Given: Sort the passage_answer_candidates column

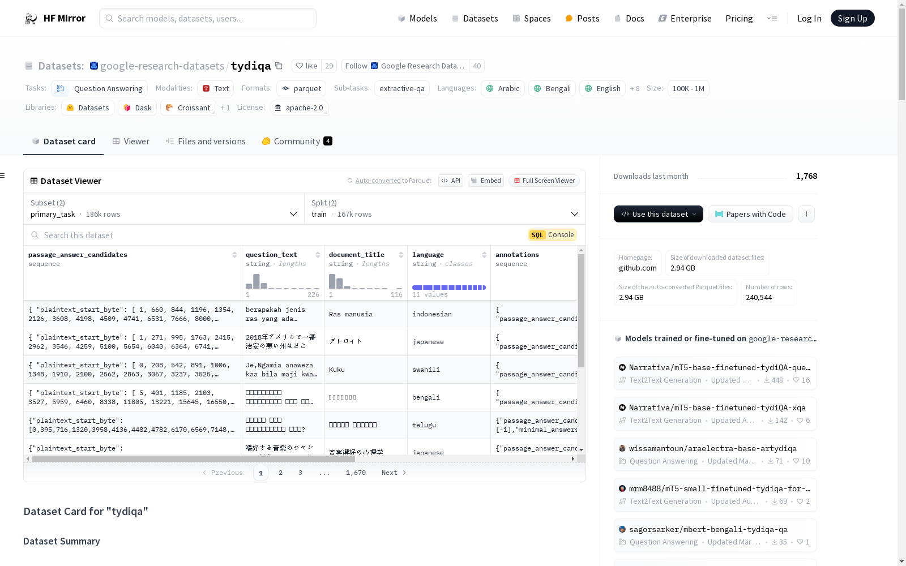Looking at the screenshot, I should [234, 255].
